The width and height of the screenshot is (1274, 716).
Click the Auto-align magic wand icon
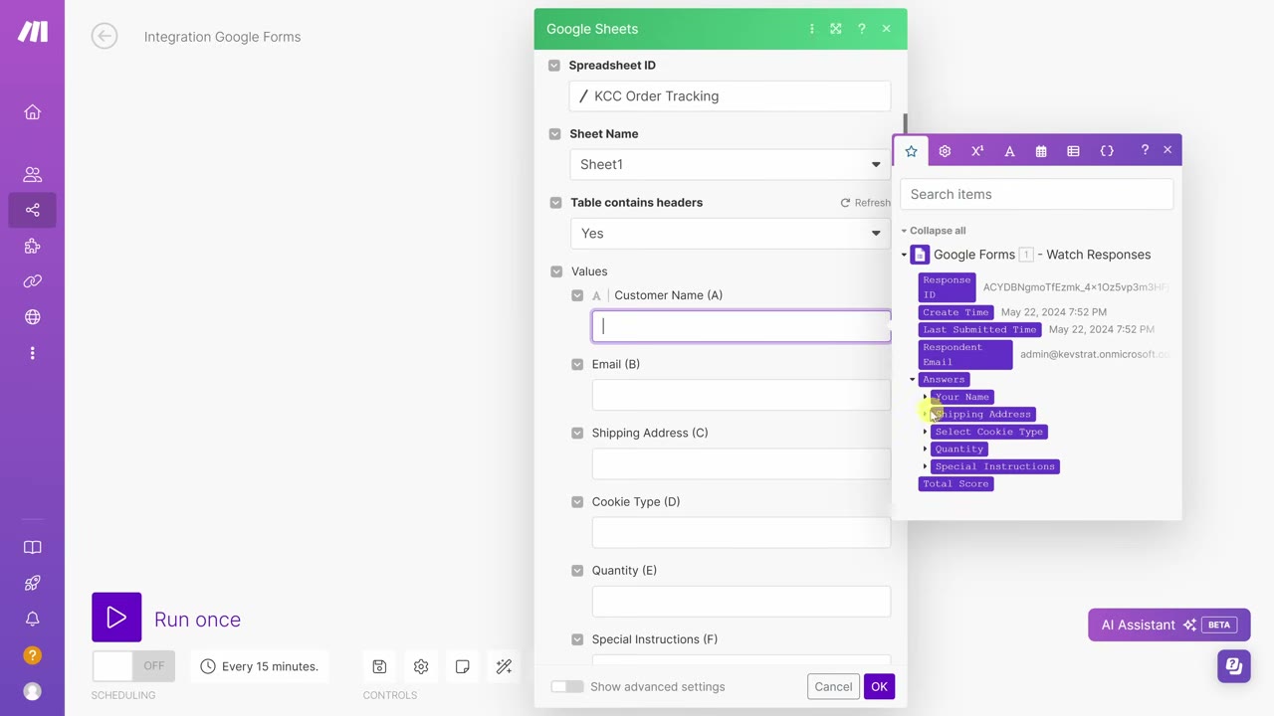pos(504,666)
